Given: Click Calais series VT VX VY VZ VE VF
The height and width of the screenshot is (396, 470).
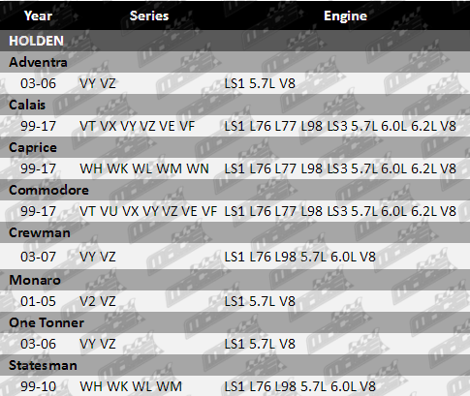Looking at the screenshot, I should click(x=137, y=126).
